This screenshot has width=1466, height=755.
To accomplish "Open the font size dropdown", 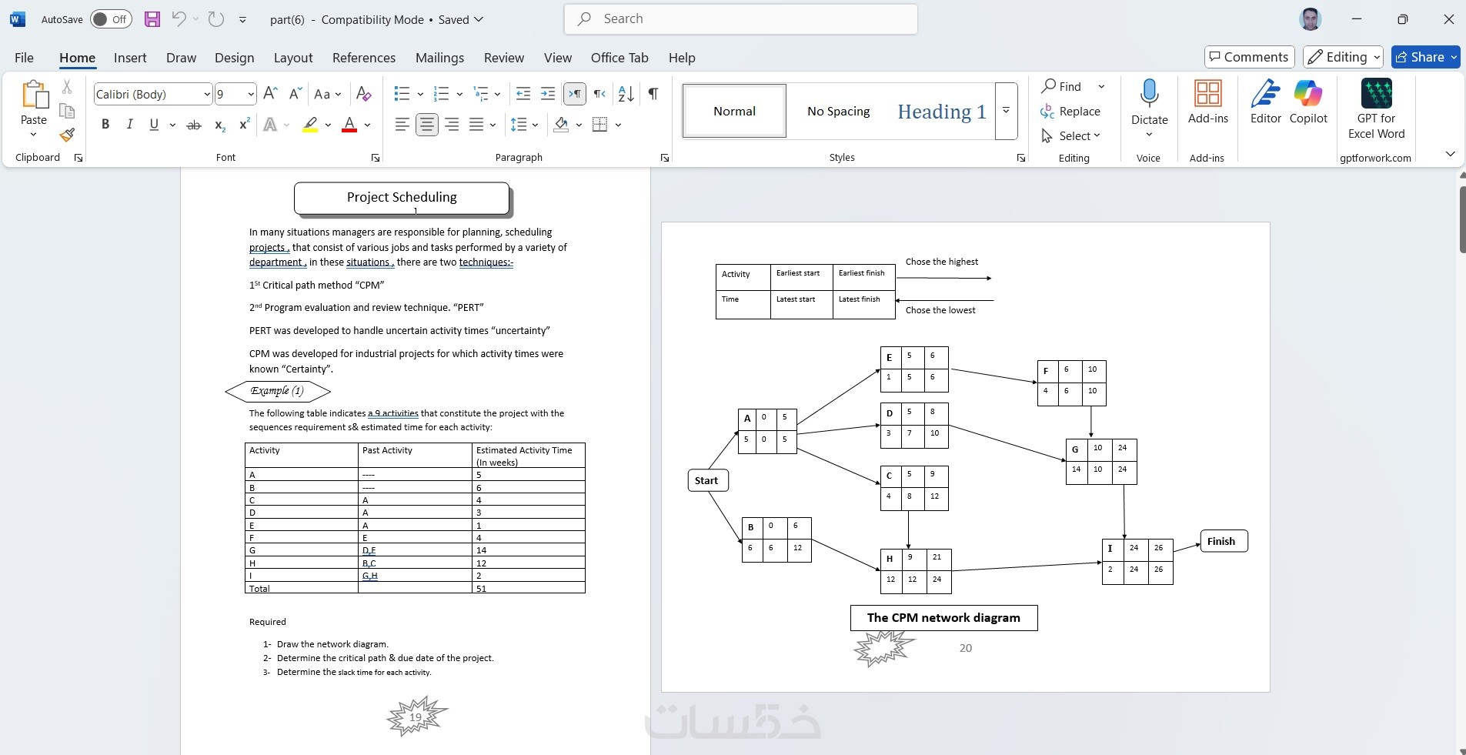I will click(x=251, y=94).
